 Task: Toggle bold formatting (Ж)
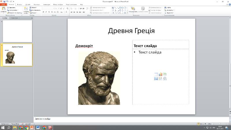pos(43,12)
